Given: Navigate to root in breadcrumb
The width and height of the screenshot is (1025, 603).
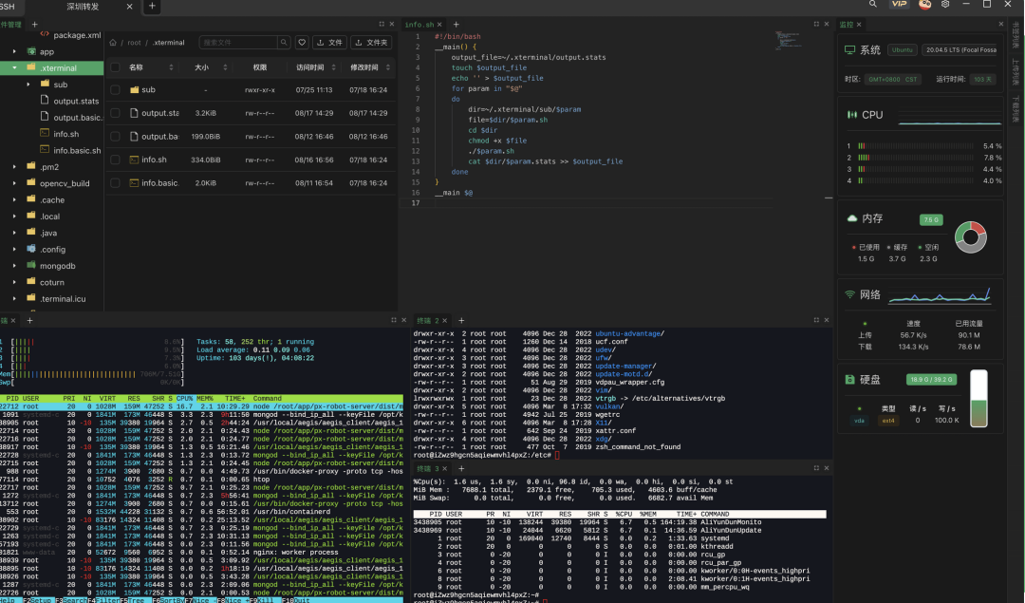Looking at the screenshot, I should tap(134, 43).
